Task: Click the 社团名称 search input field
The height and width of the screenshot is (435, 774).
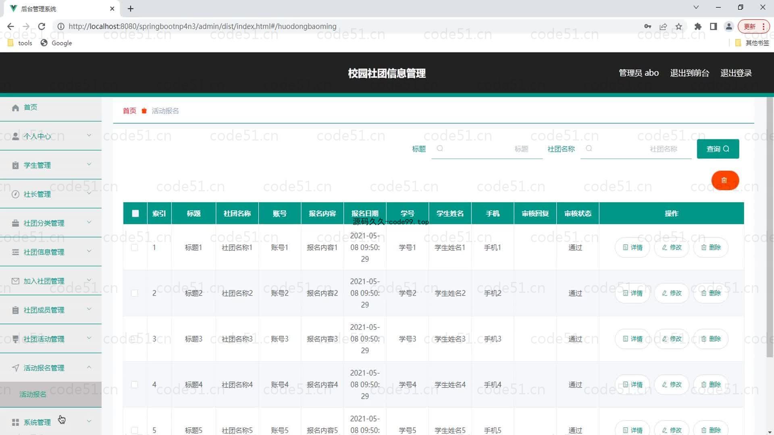Action: (x=636, y=149)
